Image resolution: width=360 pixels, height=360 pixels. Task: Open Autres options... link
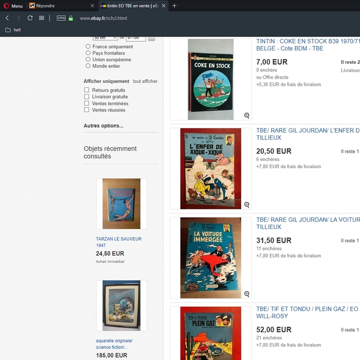coord(103,126)
